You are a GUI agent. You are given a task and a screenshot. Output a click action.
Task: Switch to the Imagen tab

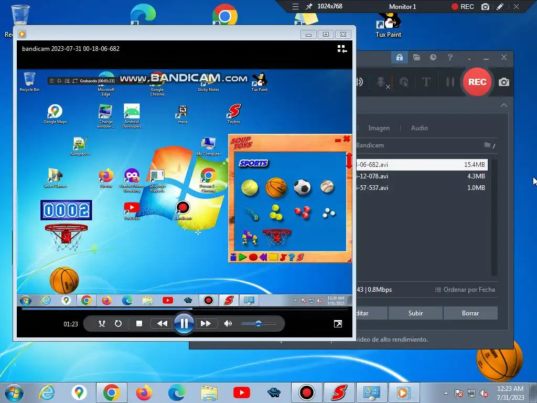tap(379, 128)
